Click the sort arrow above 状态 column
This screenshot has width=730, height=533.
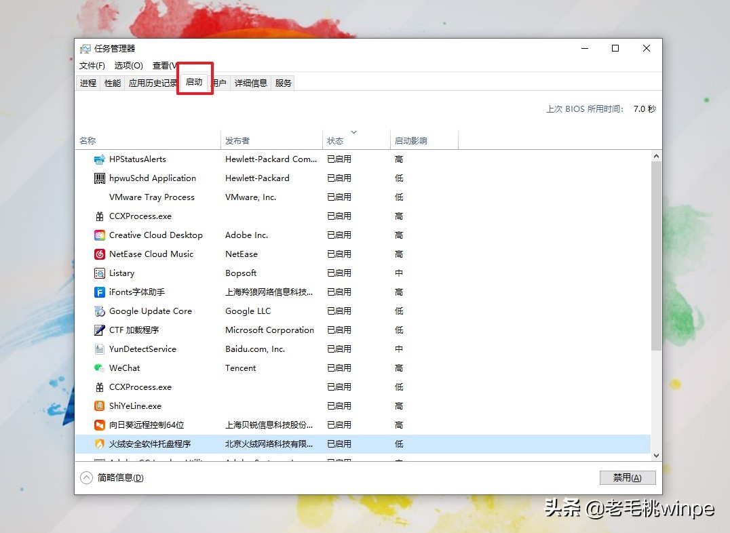[x=354, y=132]
